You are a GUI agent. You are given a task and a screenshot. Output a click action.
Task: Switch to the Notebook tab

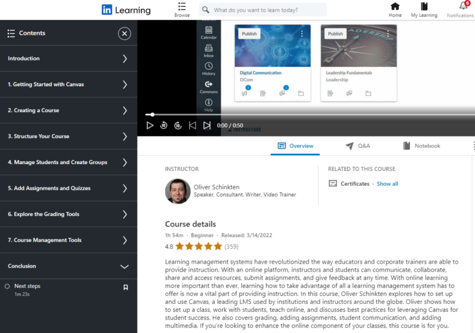point(421,146)
